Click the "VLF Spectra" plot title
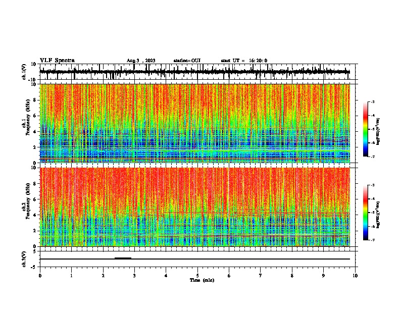Viewport: 400px width, 309px height. tap(57, 61)
